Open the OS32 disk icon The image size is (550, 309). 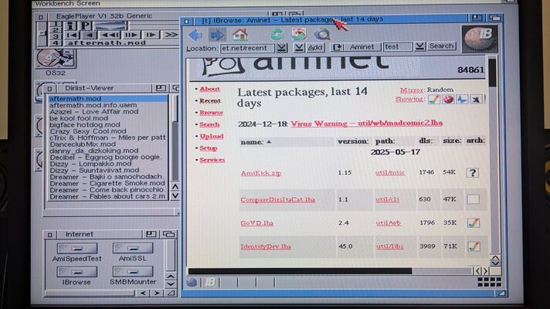click(x=56, y=60)
